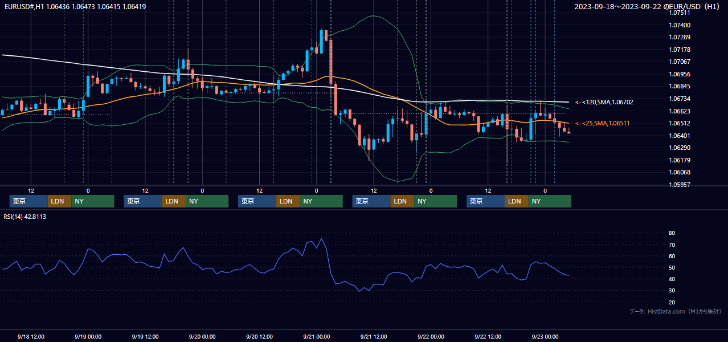Viewport: 728px width, 342px height.
Task: Click price axis label 1.05957
Action: 680,185
